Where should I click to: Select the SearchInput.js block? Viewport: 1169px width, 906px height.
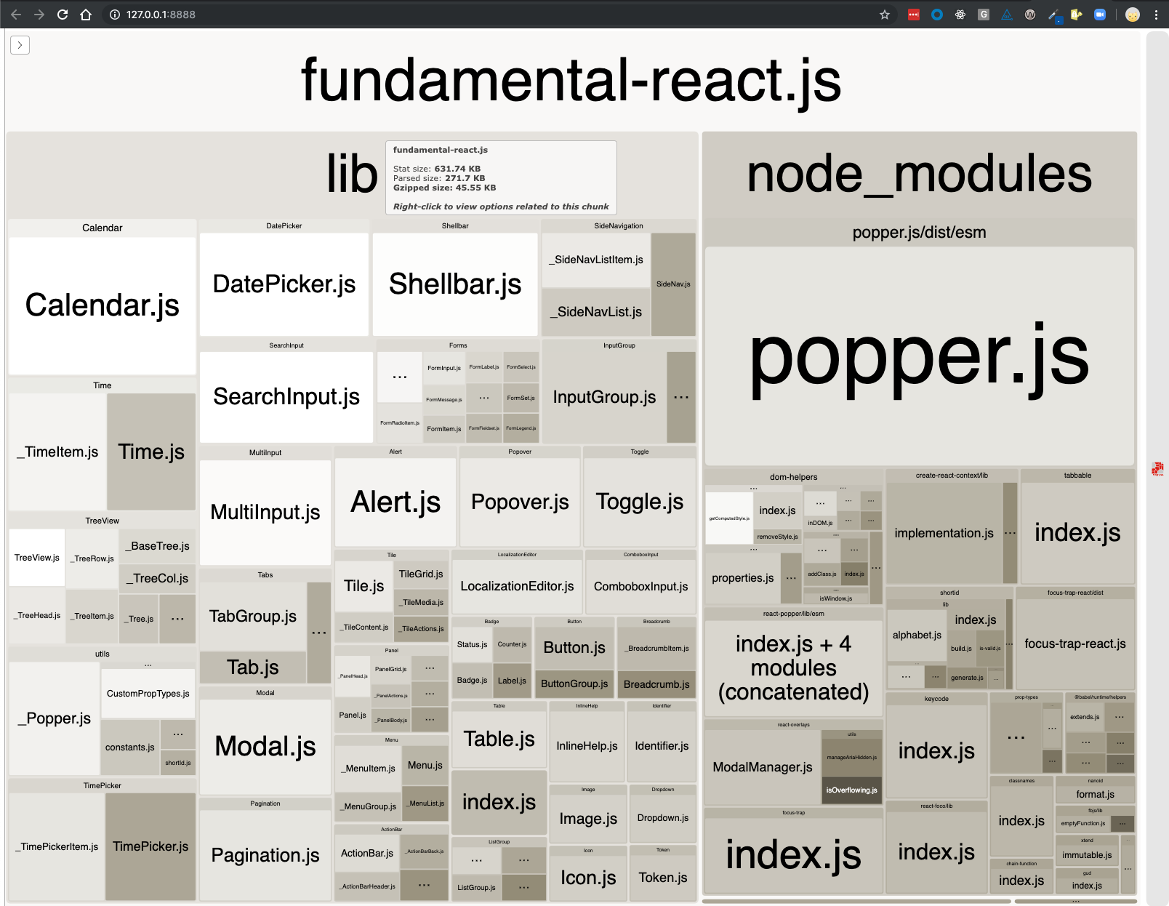point(286,397)
